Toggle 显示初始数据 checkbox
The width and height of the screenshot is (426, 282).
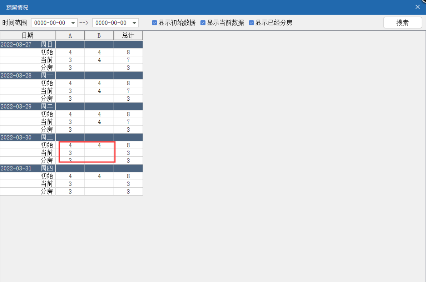(154, 23)
